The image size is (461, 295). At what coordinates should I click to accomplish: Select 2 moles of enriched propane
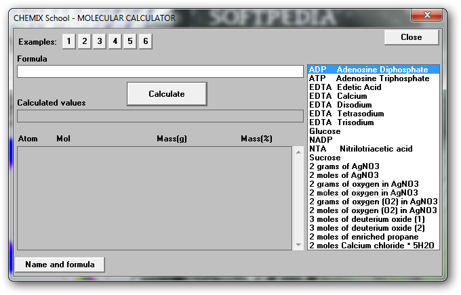coord(374,237)
